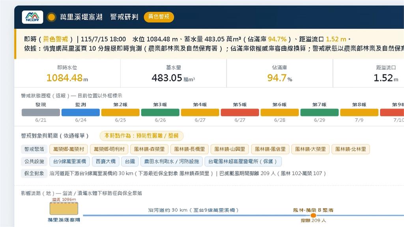Select the yellow 第2報 6/25 bar
The height and width of the screenshot is (227, 404).
[x=120, y=112]
